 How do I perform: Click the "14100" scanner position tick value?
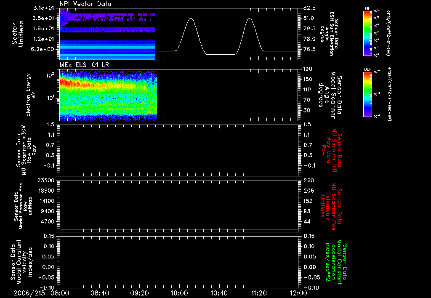[x=47, y=201]
